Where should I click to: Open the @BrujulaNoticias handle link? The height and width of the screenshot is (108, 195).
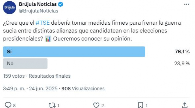point(38,11)
